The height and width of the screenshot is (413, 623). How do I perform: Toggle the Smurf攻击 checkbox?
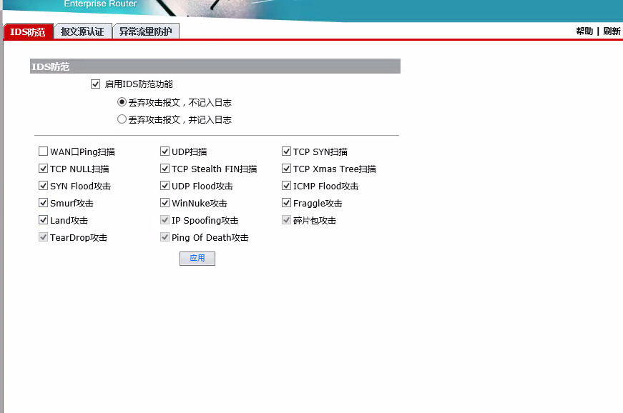click(x=44, y=203)
